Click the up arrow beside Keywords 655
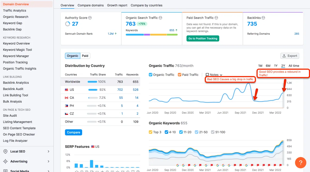Image resolution: width=310 pixels, height=172 pixels. pos(176,30)
